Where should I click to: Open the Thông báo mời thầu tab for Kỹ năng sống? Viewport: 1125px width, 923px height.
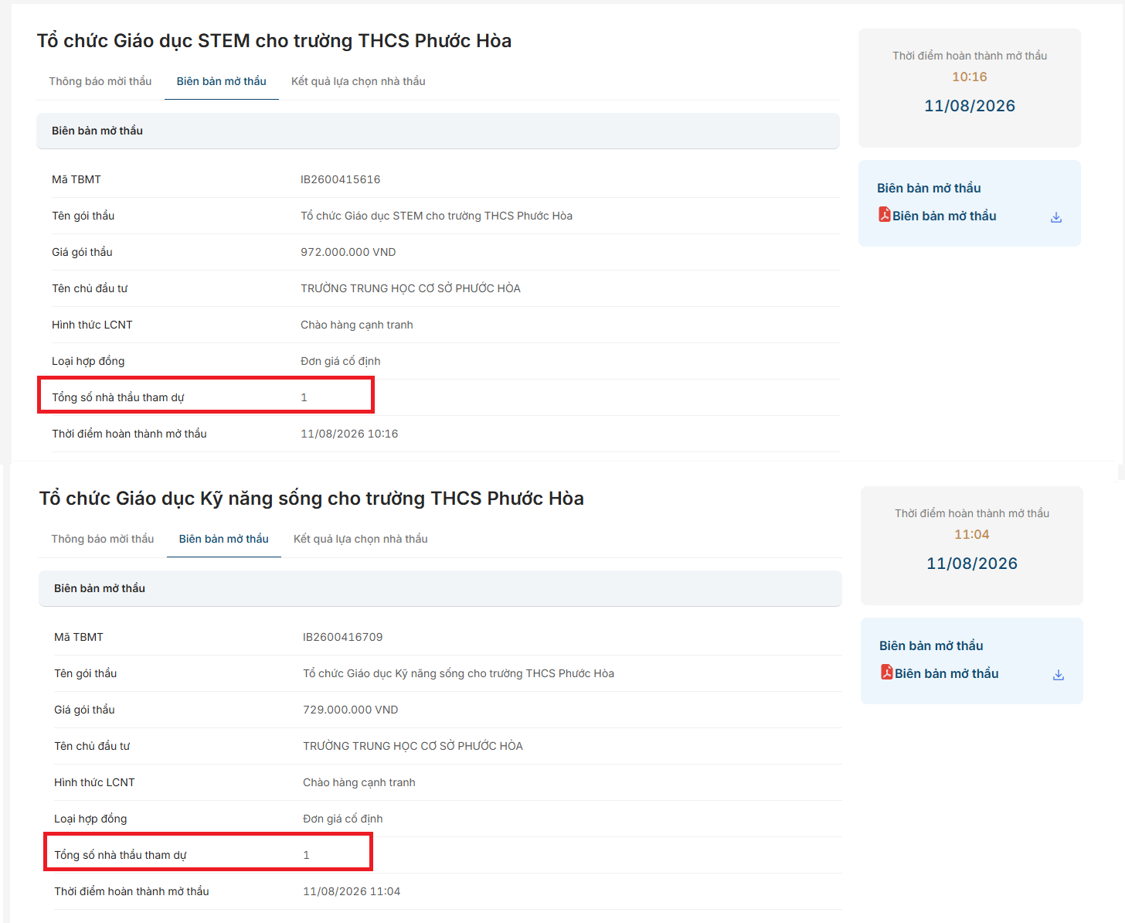[103, 539]
